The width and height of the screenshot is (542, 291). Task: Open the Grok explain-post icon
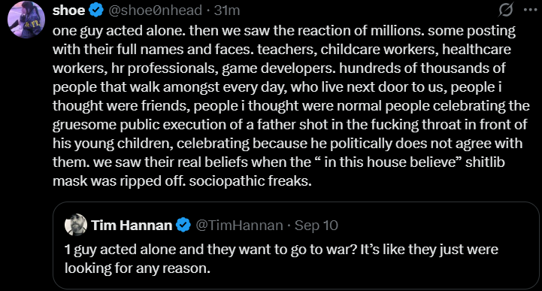[505, 10]
